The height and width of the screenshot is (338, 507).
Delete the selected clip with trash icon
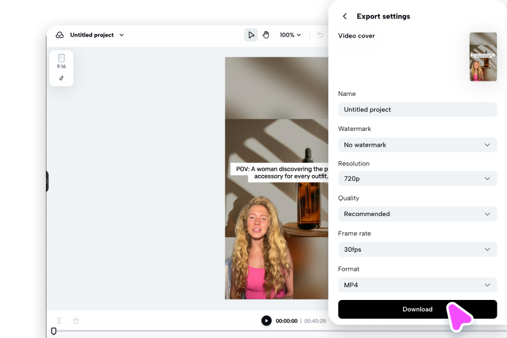point(76,321)
